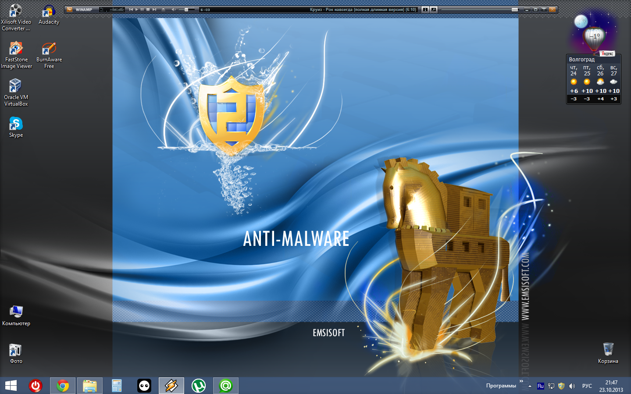This screenshot has width=631, height=394.
Task: Switch input language via РУС indicator
Action: point(587,386)
